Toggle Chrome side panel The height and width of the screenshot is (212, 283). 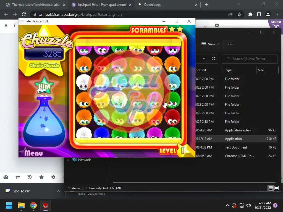coord(259,14)
